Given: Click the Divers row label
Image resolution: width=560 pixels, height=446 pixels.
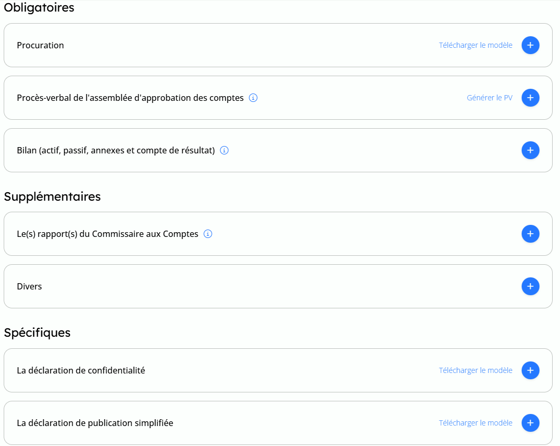Looking at the screenshot, I should pos(29,286).
